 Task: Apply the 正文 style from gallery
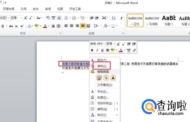tap(135, 20)
